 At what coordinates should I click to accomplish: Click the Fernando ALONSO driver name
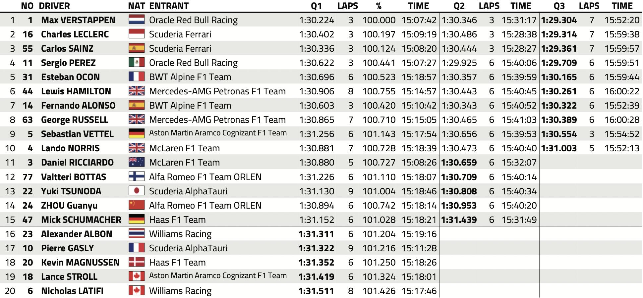click(78, 106)
